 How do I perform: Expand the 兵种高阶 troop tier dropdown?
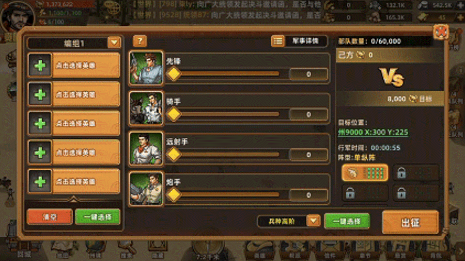pos(314,221)
